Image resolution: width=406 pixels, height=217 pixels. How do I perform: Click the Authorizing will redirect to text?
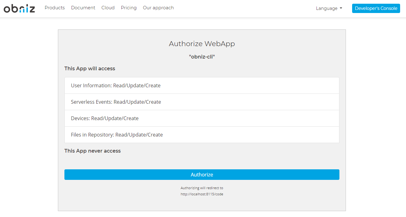[x=202, y=188]
